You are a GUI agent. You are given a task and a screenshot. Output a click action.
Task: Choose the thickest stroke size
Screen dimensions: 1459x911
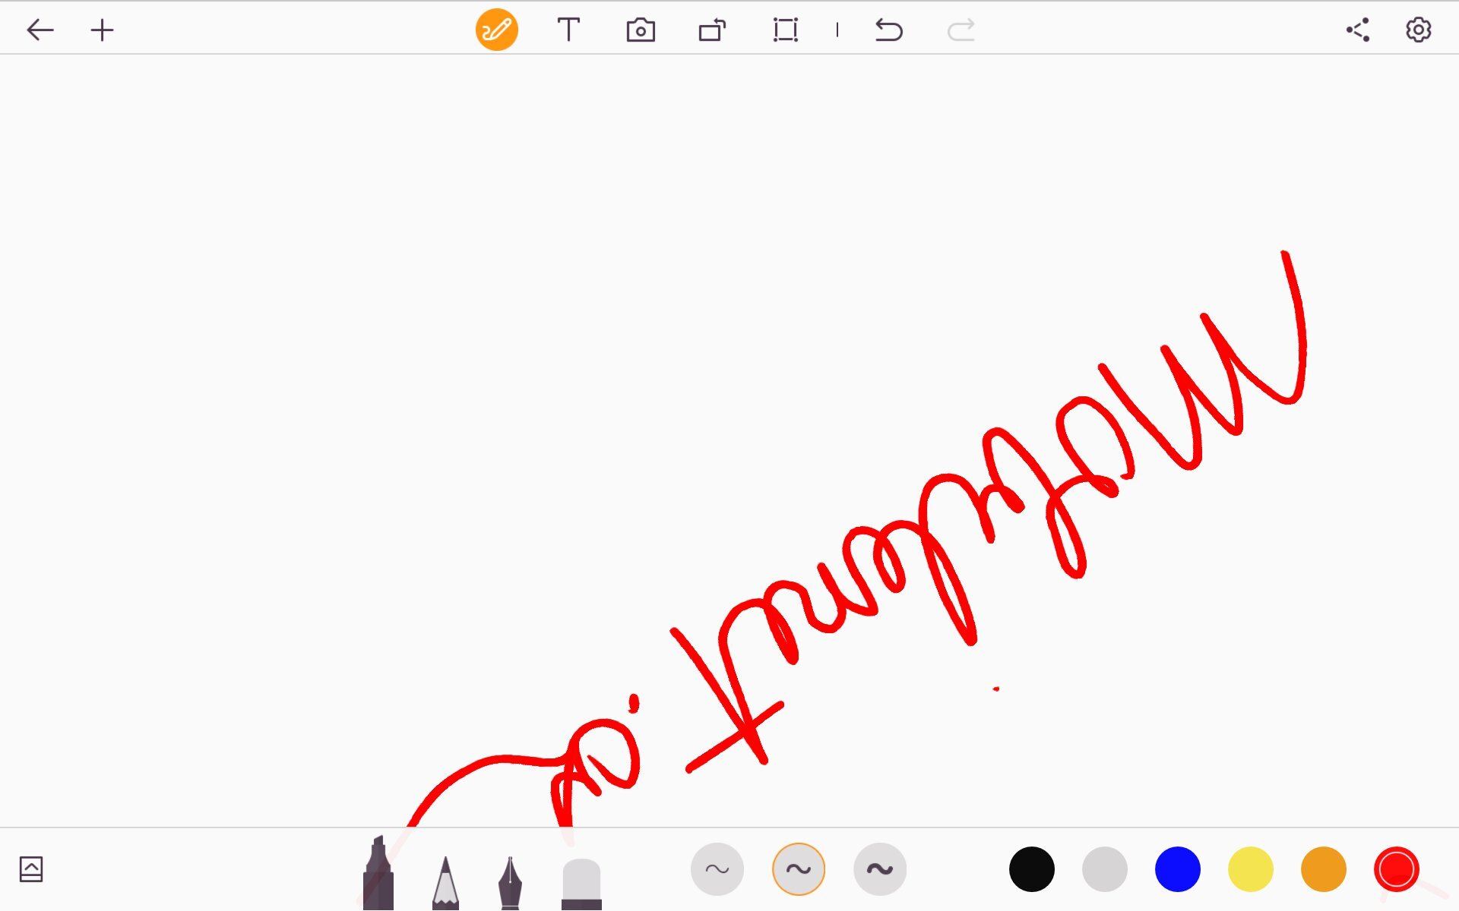tap(879, 868)
